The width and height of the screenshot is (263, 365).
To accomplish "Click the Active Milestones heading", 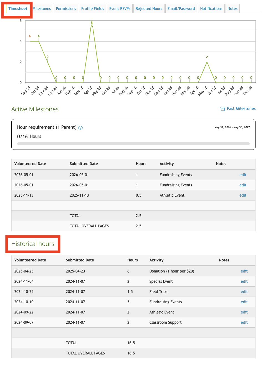I will point(35,109).
